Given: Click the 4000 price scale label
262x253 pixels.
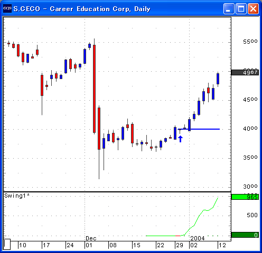Looking at the screenshot, I should point(250,129).
